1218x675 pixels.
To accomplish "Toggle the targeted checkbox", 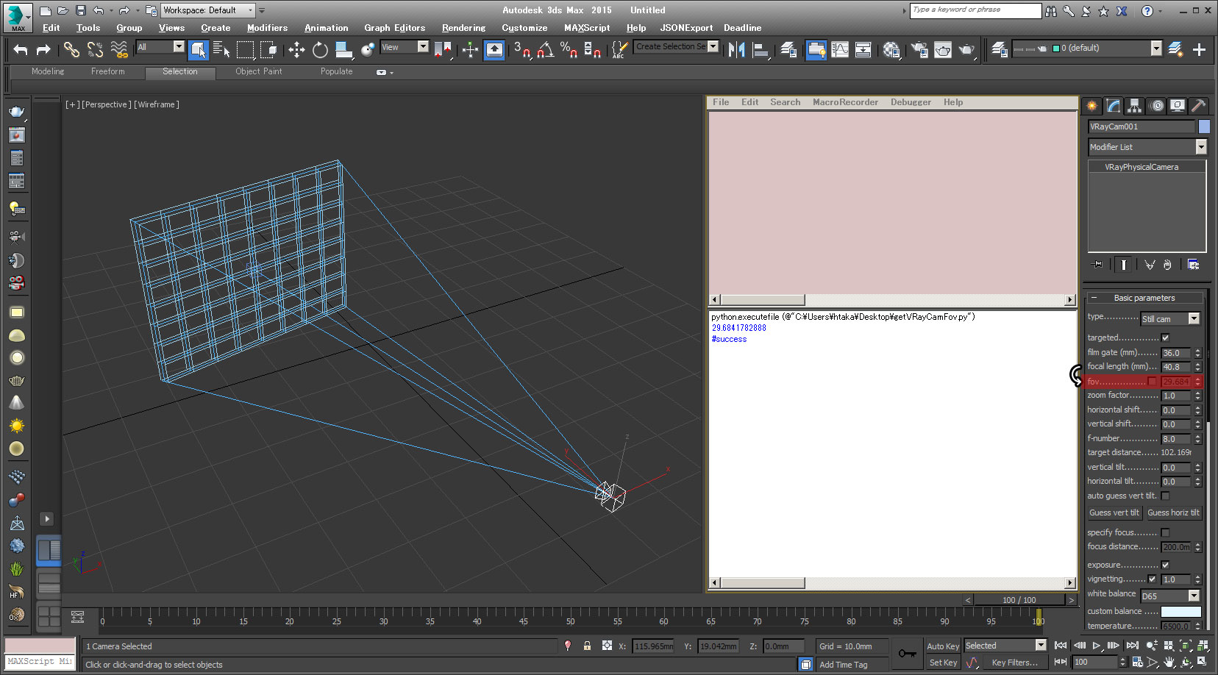I will (x=1165, y=337).
